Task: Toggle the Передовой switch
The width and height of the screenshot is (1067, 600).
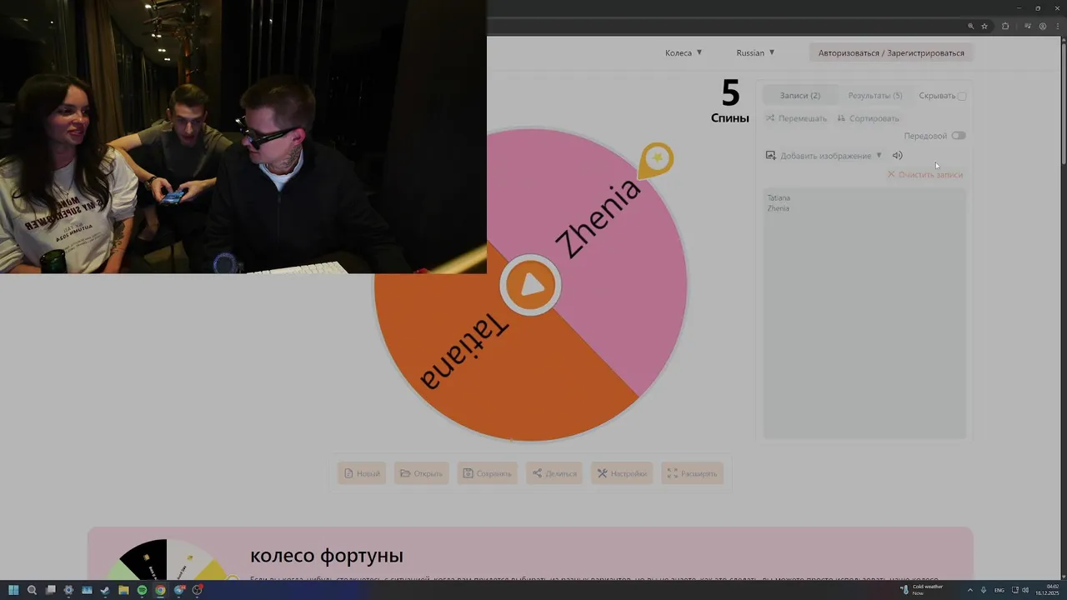Action: coord(959,136)
